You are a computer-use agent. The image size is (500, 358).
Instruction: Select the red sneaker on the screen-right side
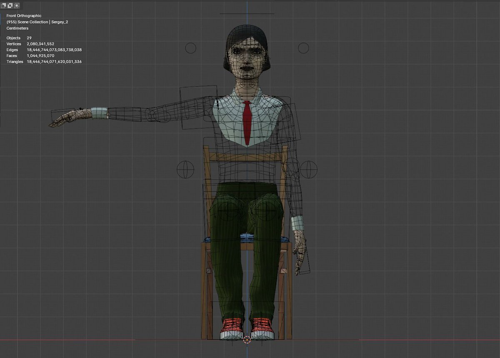(262, 328)
